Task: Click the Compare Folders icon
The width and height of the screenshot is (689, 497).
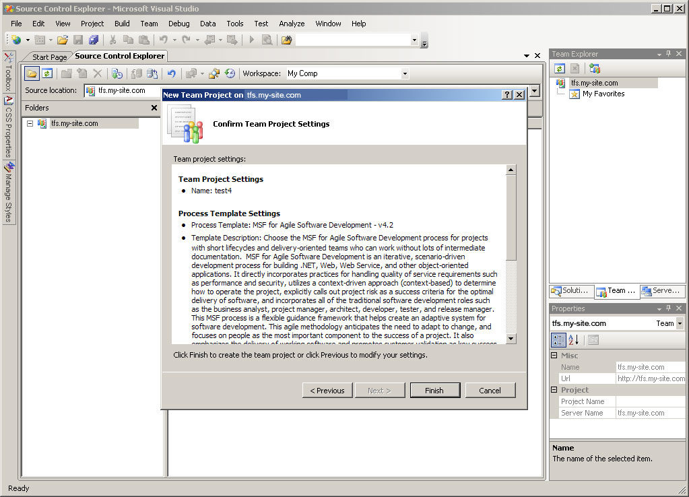Action: pos(214,73)
